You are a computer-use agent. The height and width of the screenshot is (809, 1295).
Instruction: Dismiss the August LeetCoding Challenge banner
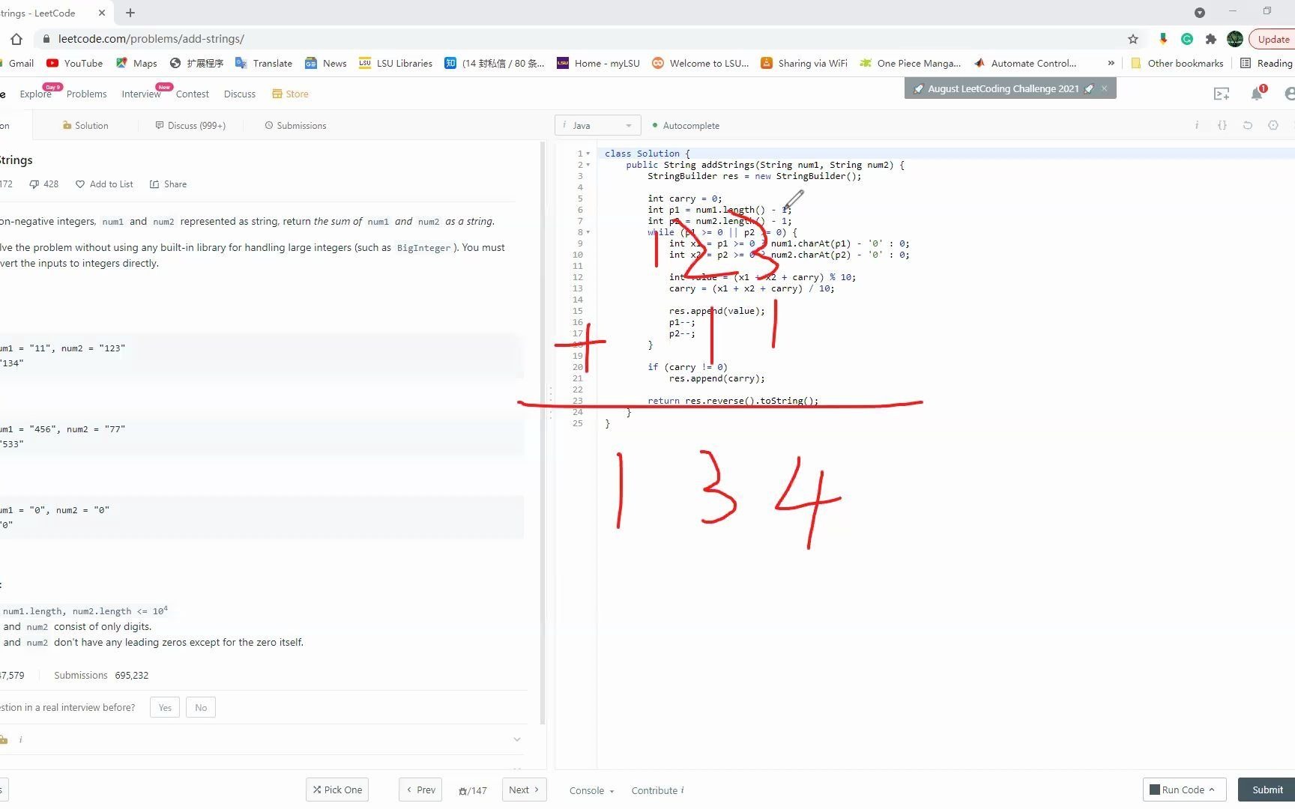(x=1104, y=88)
